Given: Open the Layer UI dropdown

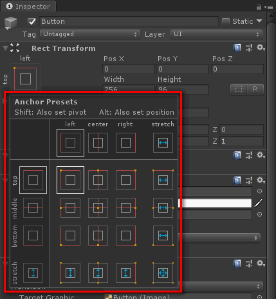Looking at the screenshot, I should [x=216, y=34].
